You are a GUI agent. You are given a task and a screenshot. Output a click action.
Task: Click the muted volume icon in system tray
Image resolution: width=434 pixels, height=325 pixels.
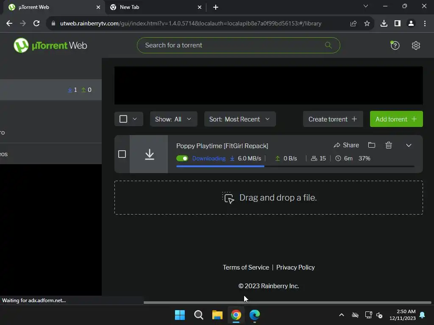coord(379,315)
